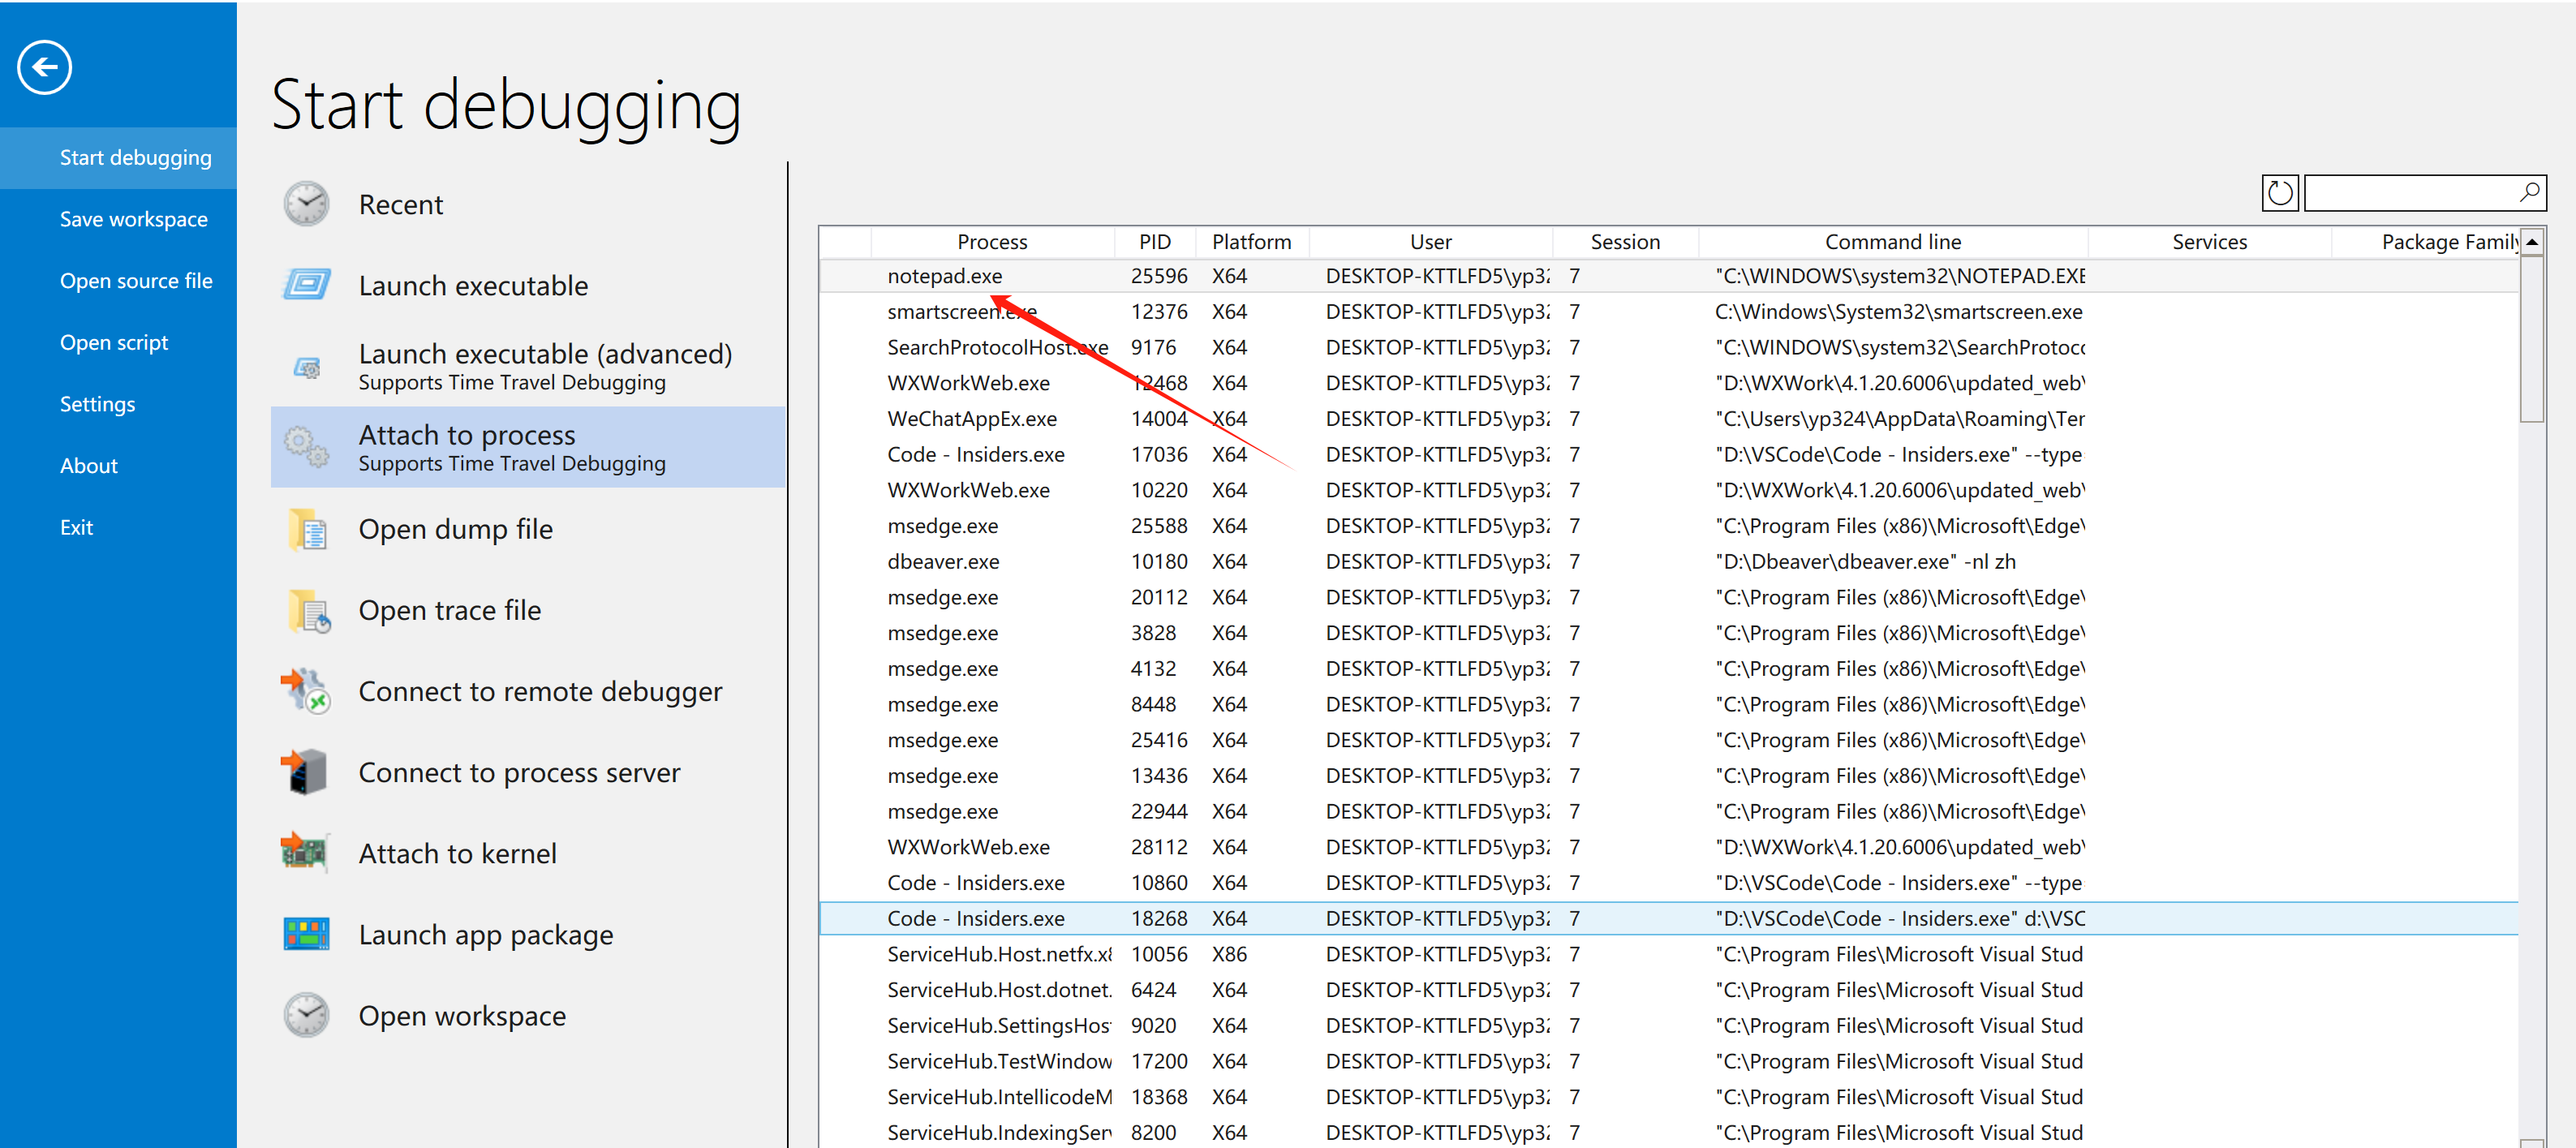Open Save workspace menu item
Screen dimensions: 2576x1148
[x=118, y=219]
